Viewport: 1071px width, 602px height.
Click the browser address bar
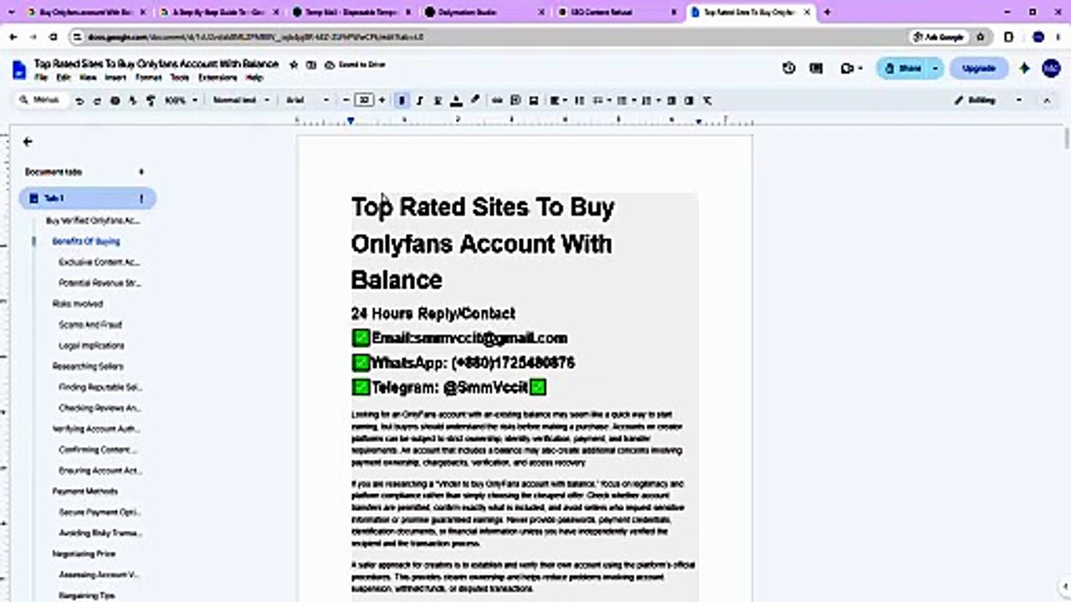[485, 37]
